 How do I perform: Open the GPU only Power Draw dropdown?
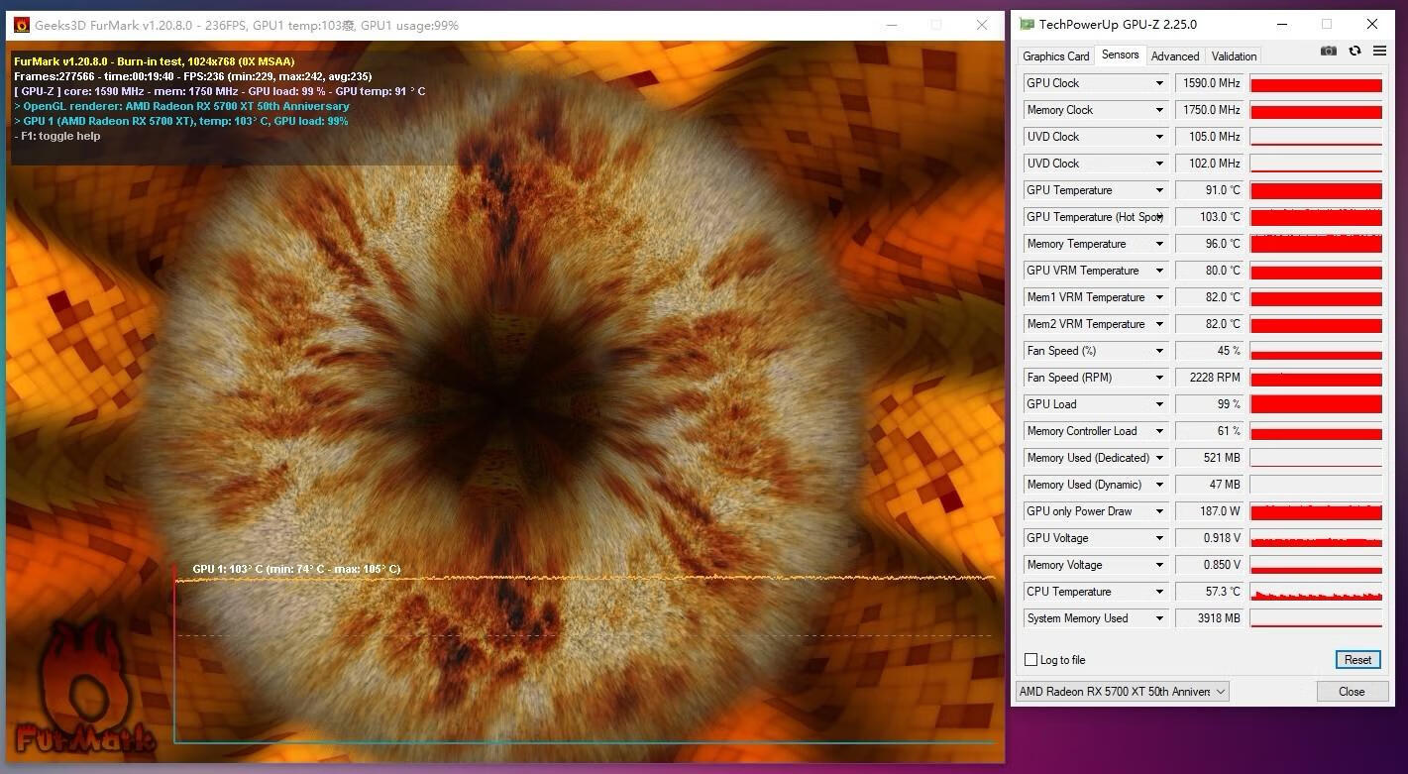point(1159,511)
